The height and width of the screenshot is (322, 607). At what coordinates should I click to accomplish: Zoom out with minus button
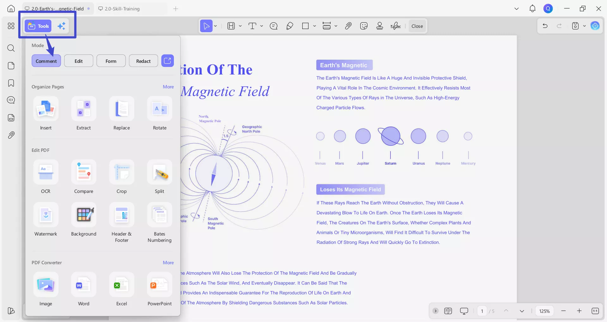[x=563, y=311]
